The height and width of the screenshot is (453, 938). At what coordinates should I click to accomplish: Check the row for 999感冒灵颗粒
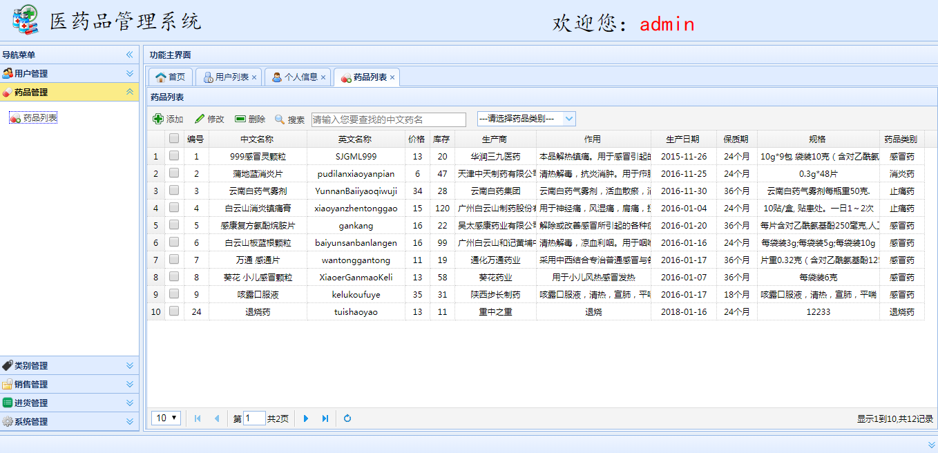(x=174, y=155)
